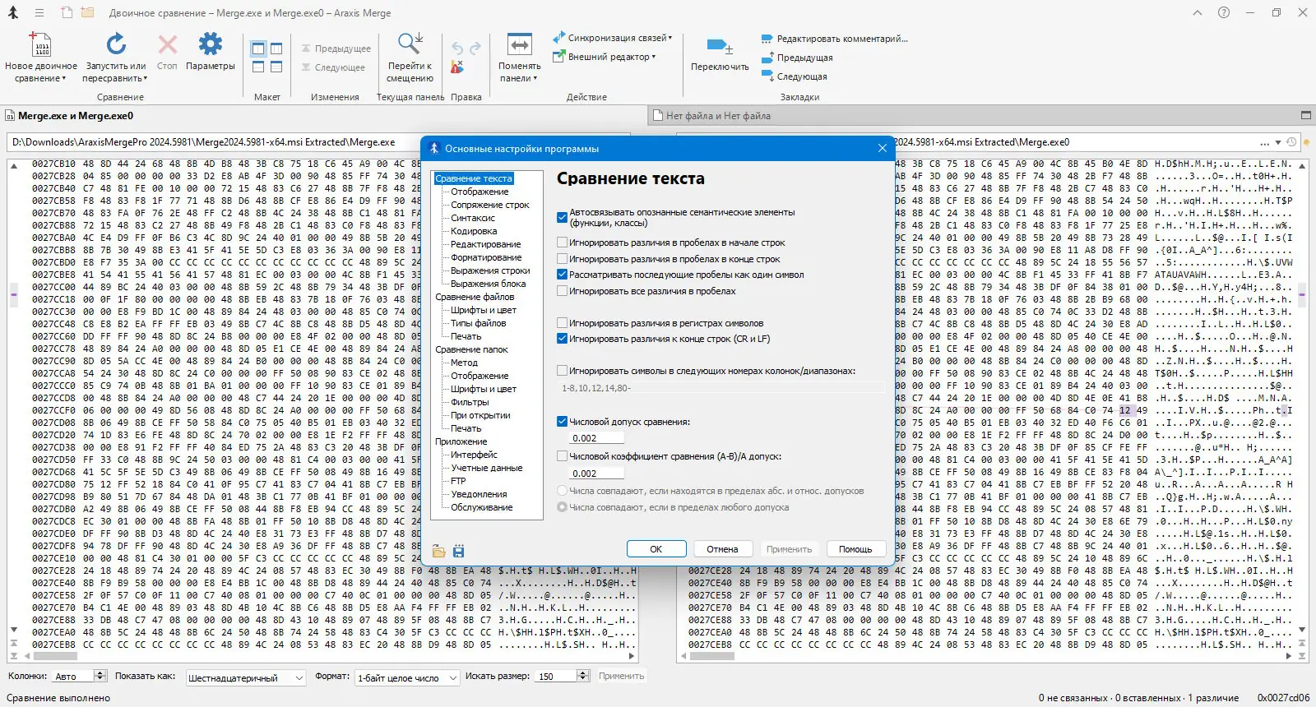Image resolution: width=1316 pixels, height=707 pixels.
Task: Select Сопряжение строк in settings tree
Action: tap(490, 205)
